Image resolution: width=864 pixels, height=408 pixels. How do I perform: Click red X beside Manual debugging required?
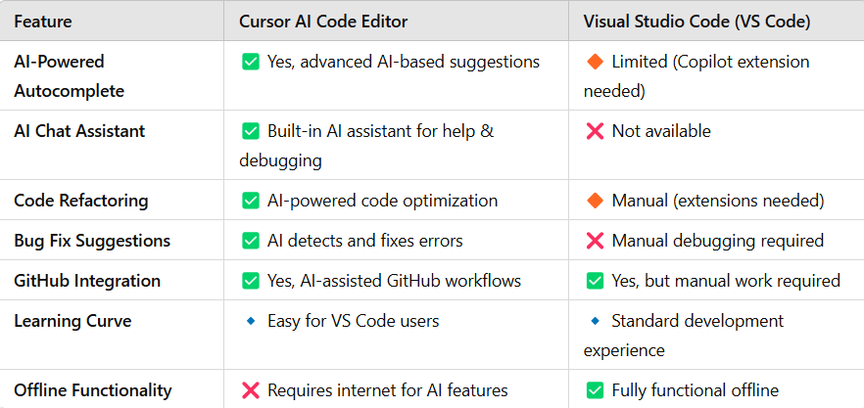pos(596,241)
